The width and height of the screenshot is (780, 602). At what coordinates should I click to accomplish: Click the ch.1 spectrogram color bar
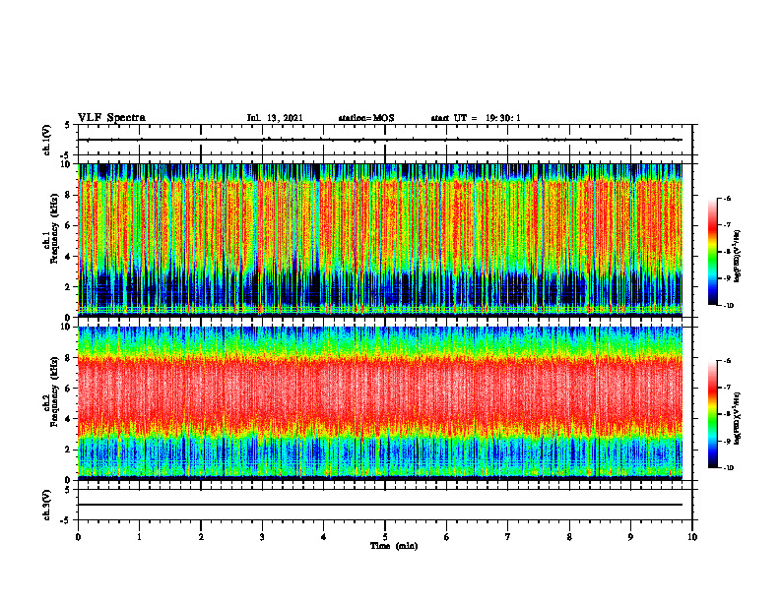712,252
